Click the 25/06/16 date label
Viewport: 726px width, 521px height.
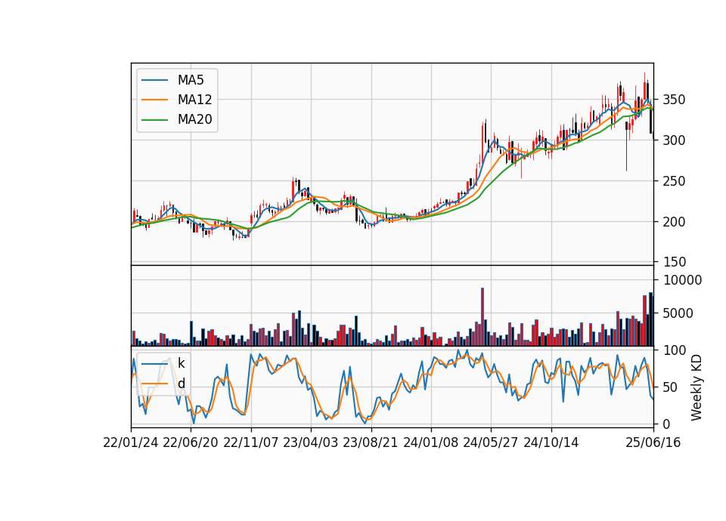(653, 443)
